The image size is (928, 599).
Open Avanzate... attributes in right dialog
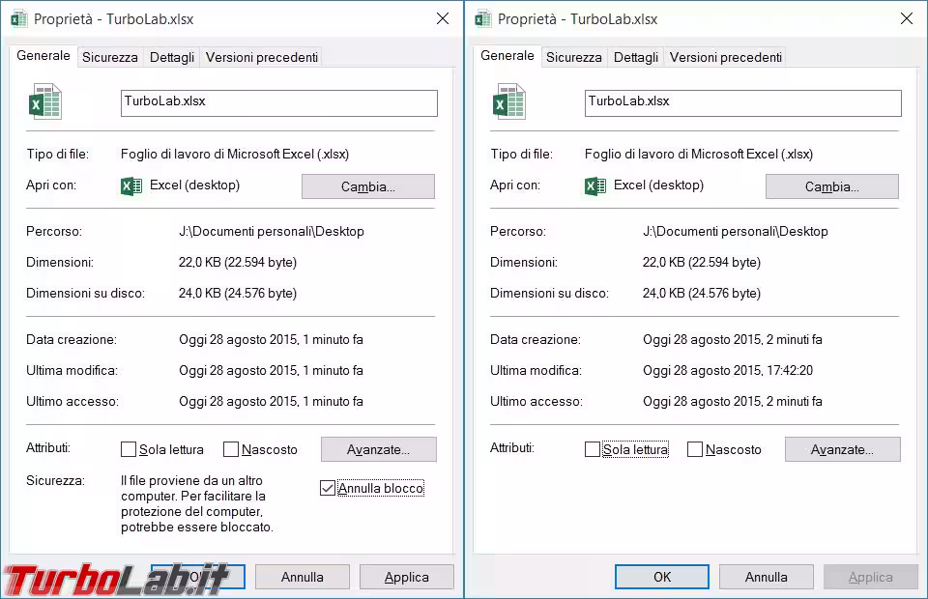(x=842, y=449)
